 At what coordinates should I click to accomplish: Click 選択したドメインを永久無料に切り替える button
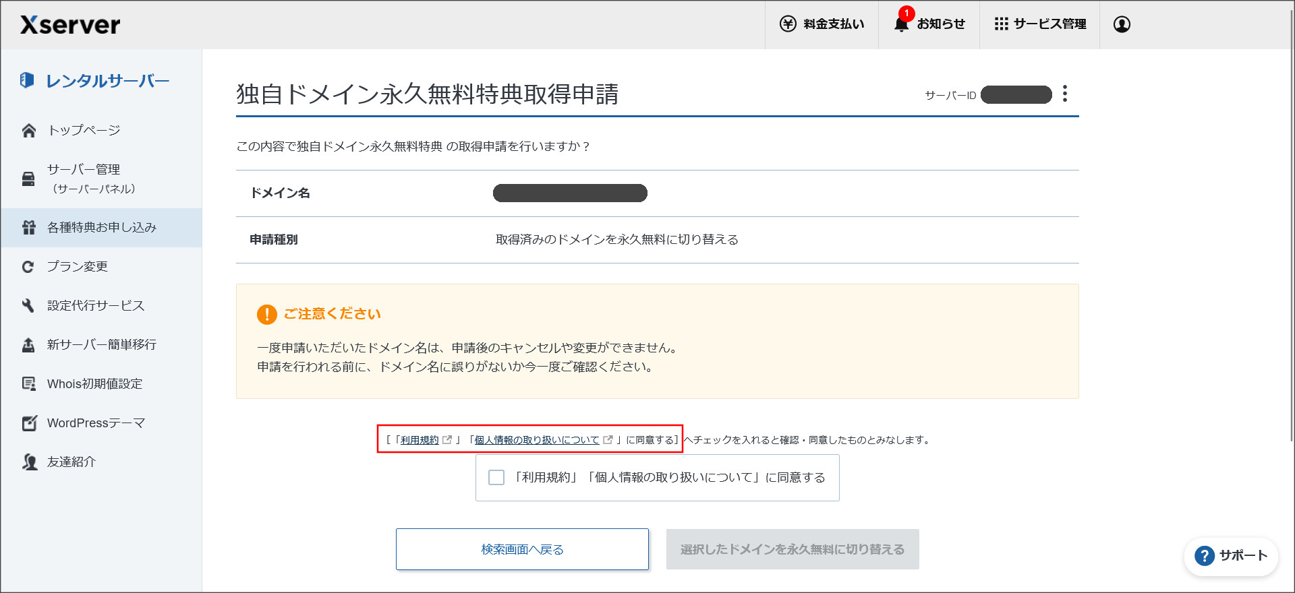pyautogui.click(x=793, y=549)
